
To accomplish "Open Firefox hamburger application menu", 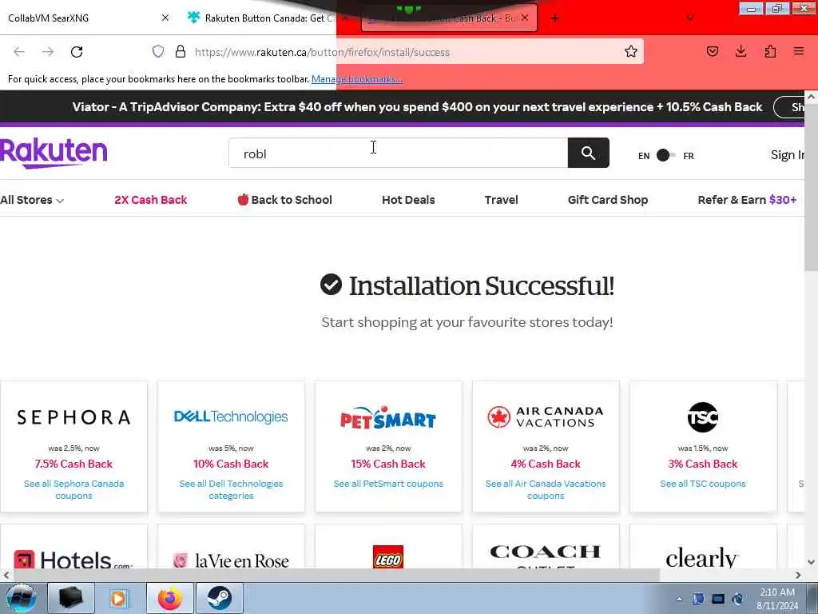I will [x=799, y=51].
